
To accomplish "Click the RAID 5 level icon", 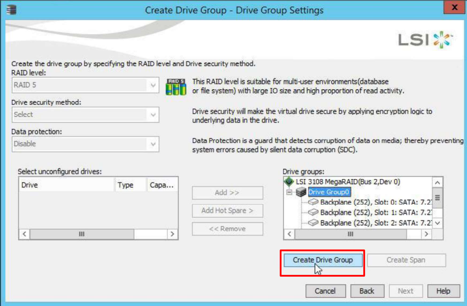I will pyautogui.click(x=176, y=87).
